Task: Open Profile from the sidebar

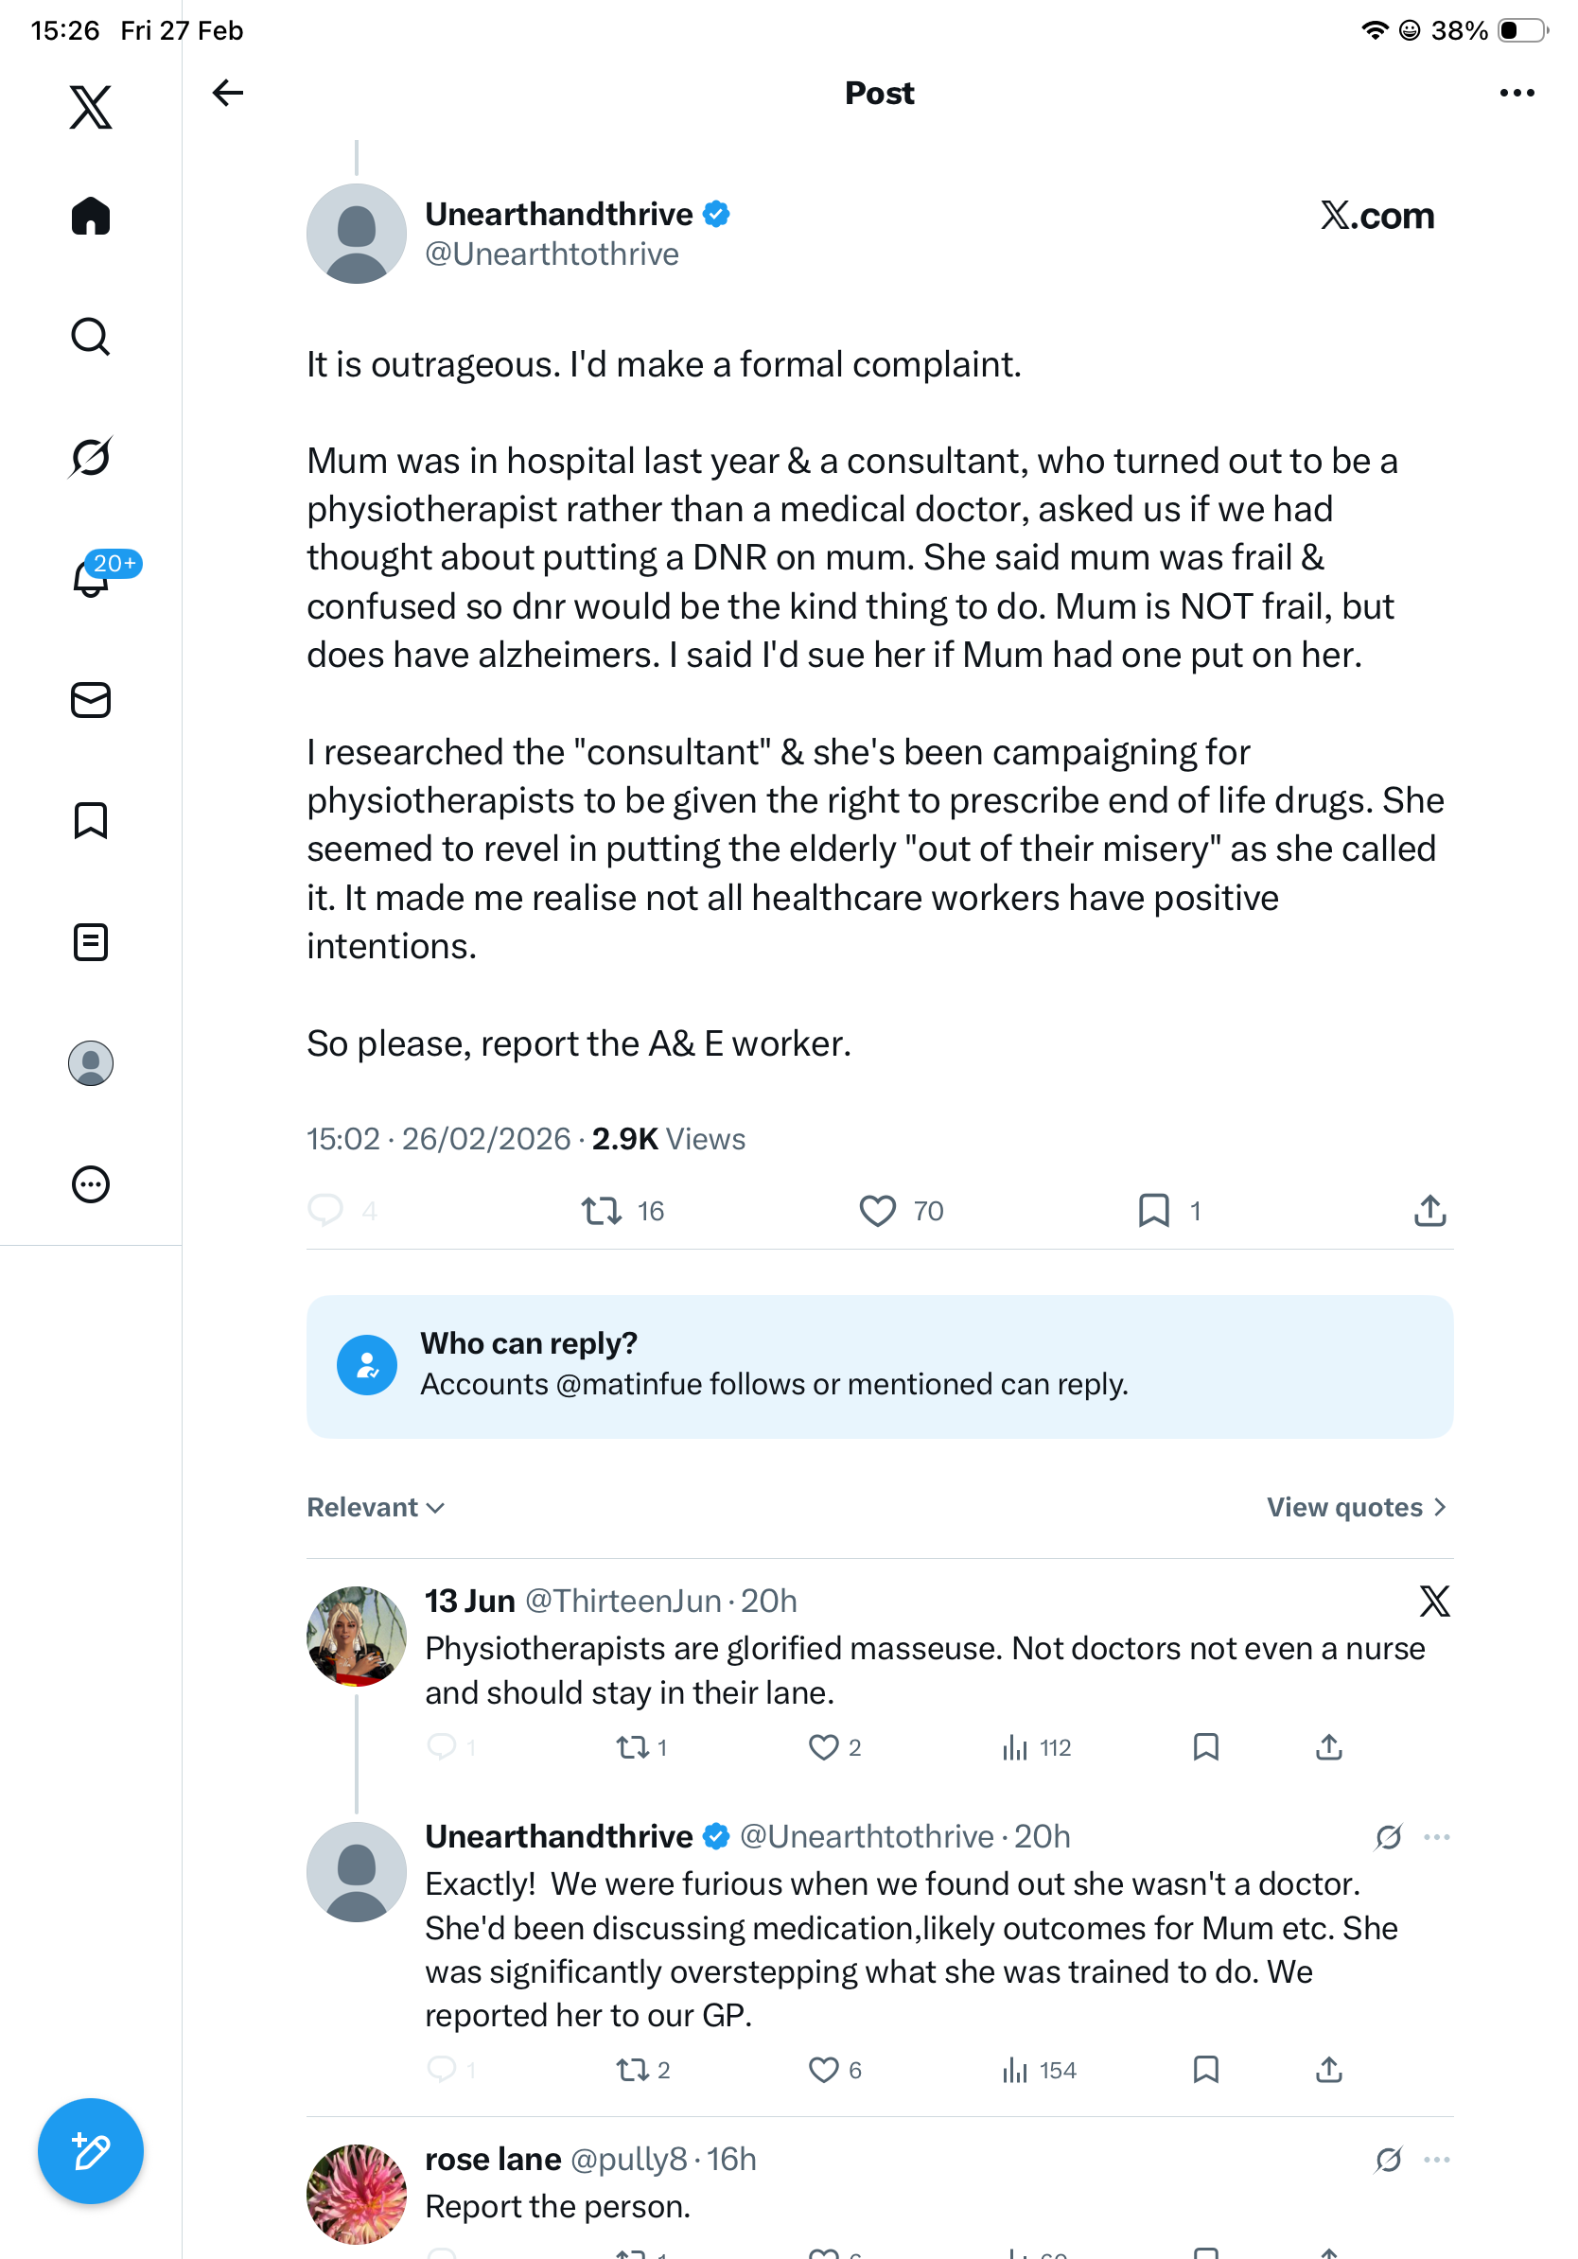Action: click(91, 1063)
